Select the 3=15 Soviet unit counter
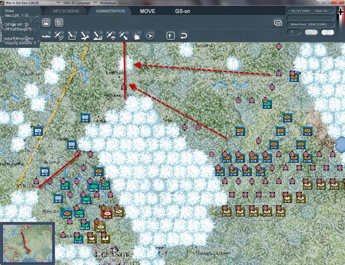The height and width of the screenshot is (265, 345). [119, 212]
